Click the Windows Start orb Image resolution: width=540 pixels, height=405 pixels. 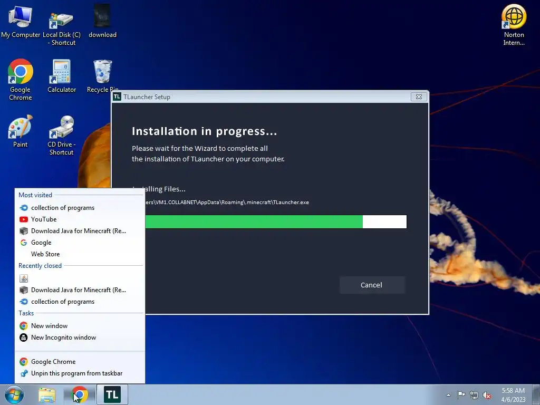click(x=14, y=394)
